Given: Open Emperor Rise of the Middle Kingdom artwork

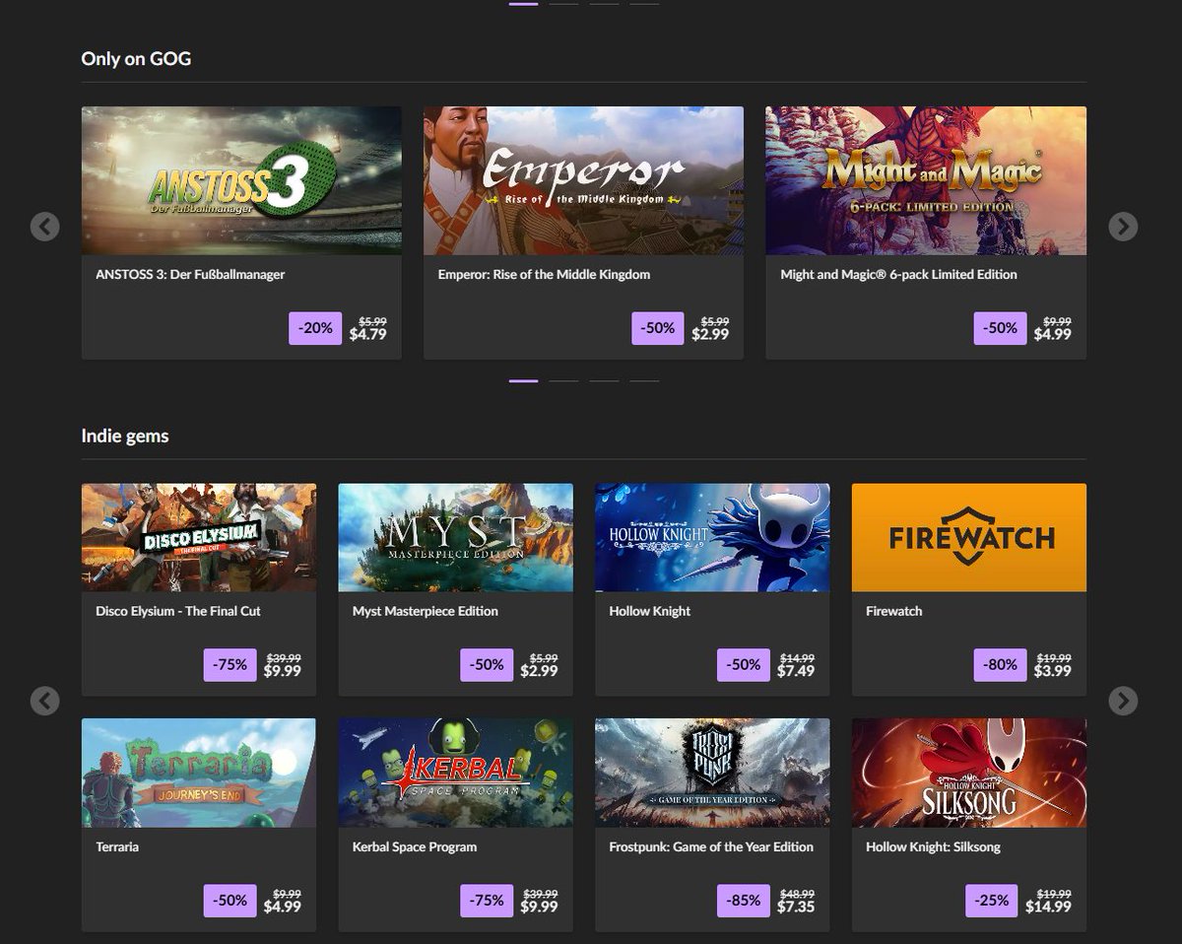Looking at the screenshot, I should pyautogui.click(x=583, y=180).
